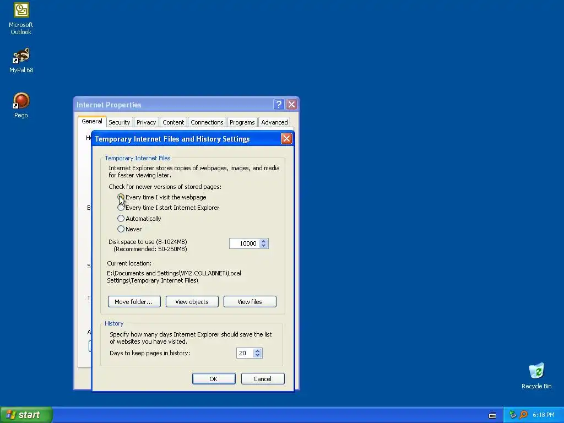
Task: Click the help question mark in Internet Properties
Action: (x=279, y=105)
